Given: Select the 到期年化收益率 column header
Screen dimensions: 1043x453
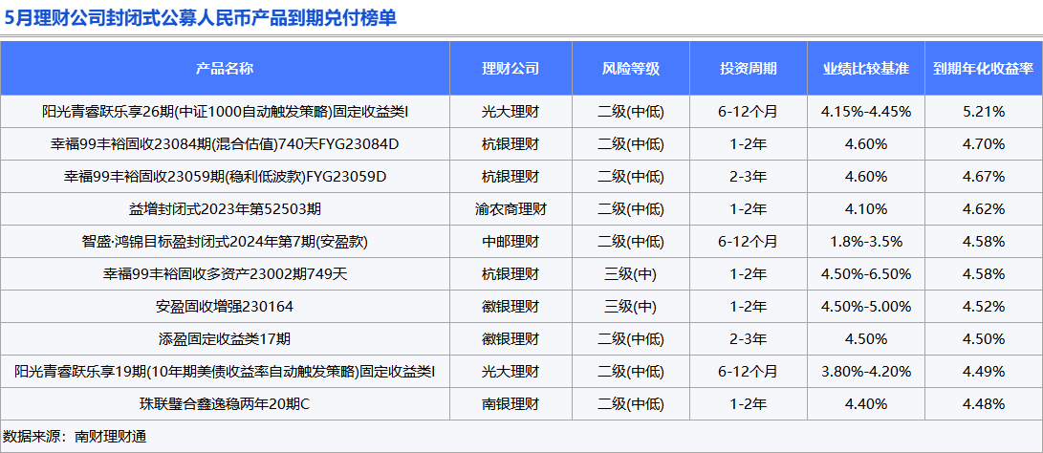Looking at the screenshot, I should [983, 69].
